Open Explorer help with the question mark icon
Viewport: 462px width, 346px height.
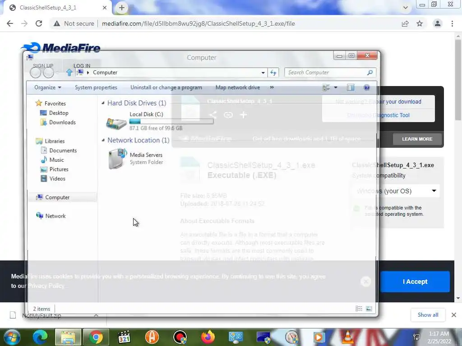pos(367,87)
